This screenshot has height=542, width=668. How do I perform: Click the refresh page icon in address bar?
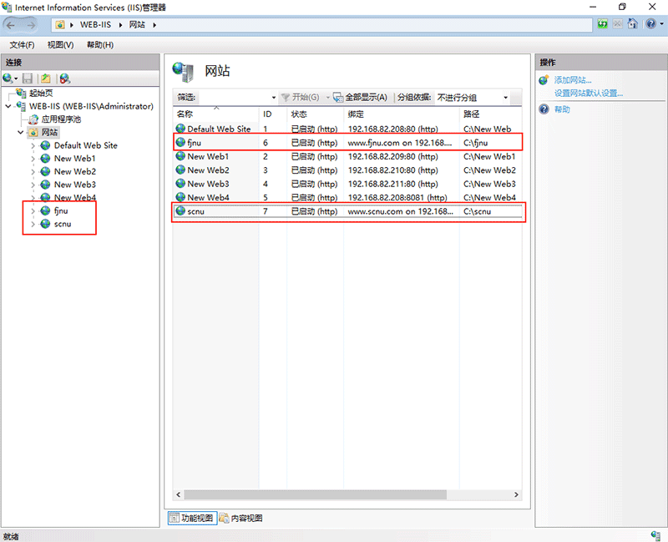click(x=600, y=25)
